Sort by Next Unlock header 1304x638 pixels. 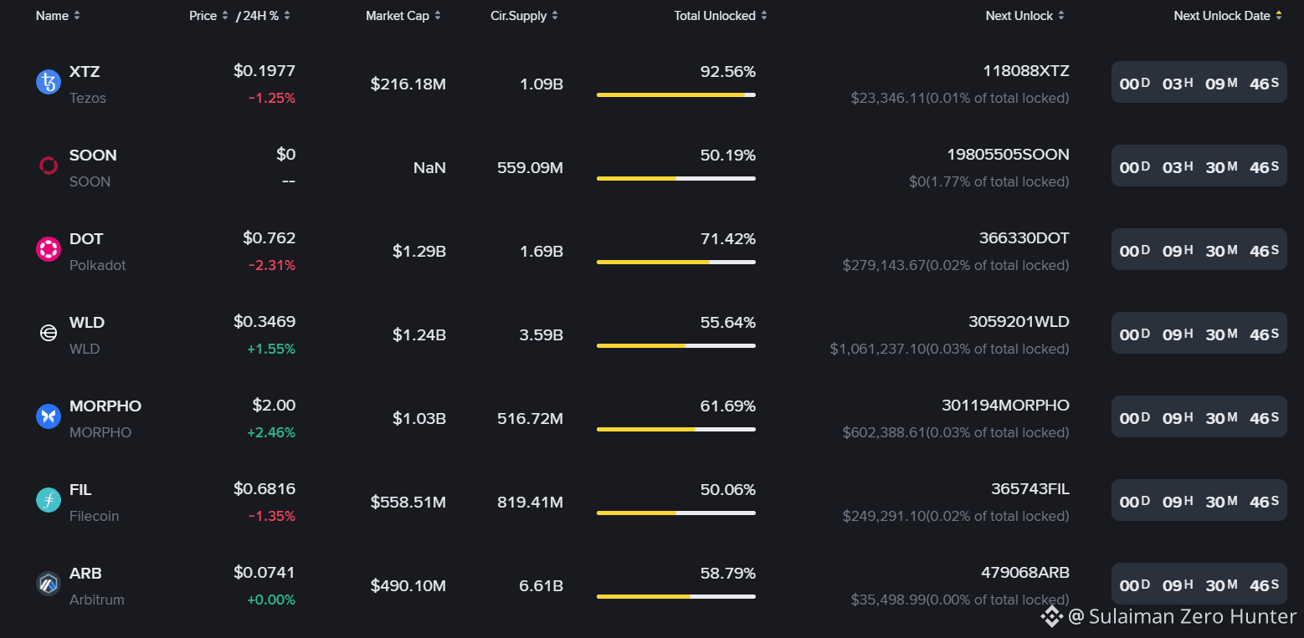(1025, 16)
